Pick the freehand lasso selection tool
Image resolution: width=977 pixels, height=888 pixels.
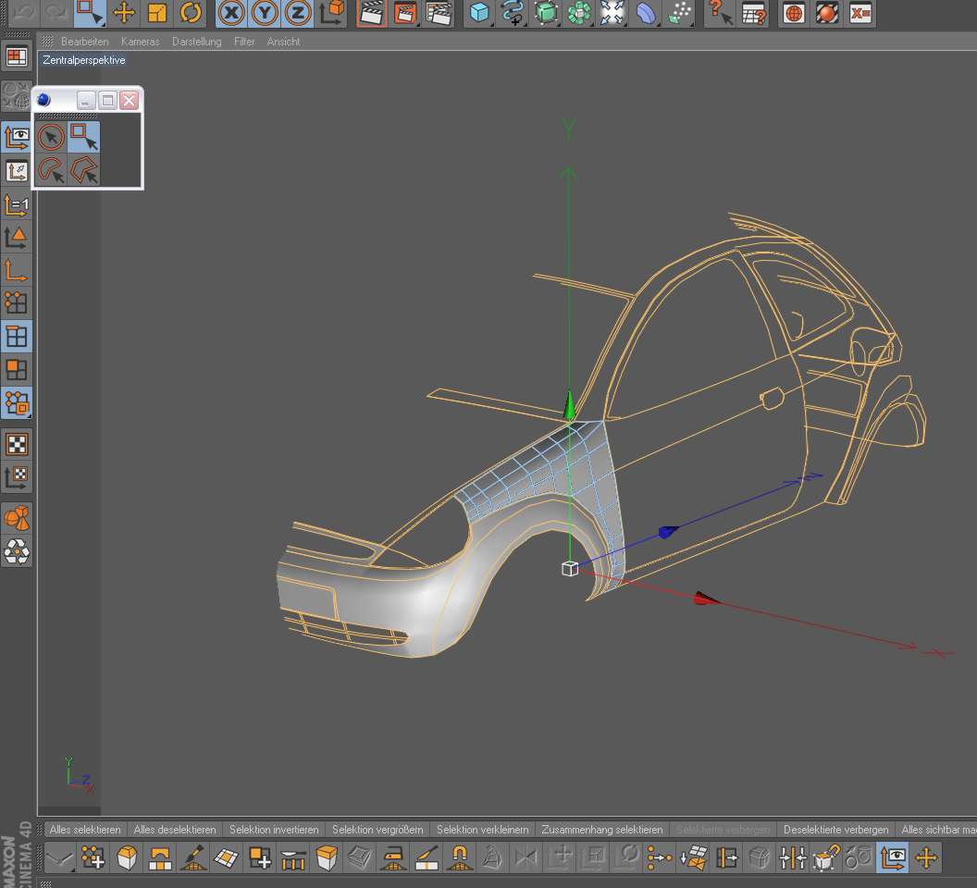(52, 170)
